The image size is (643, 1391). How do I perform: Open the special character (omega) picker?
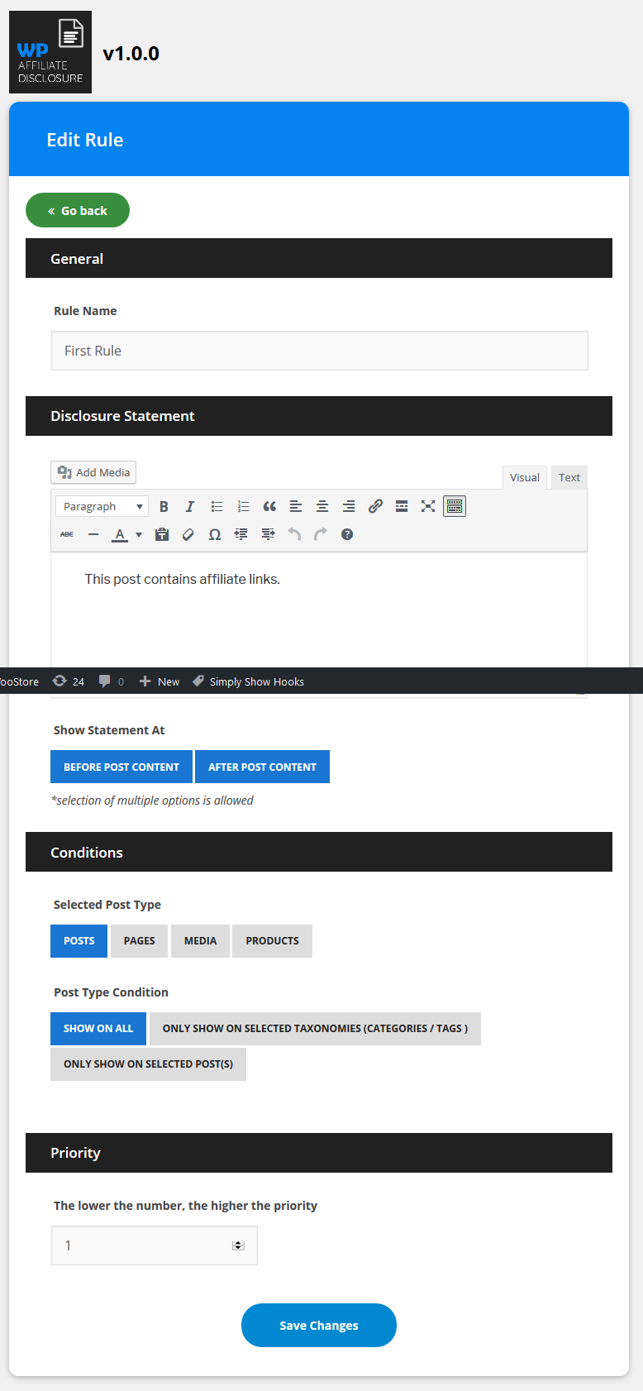point(215,535)
